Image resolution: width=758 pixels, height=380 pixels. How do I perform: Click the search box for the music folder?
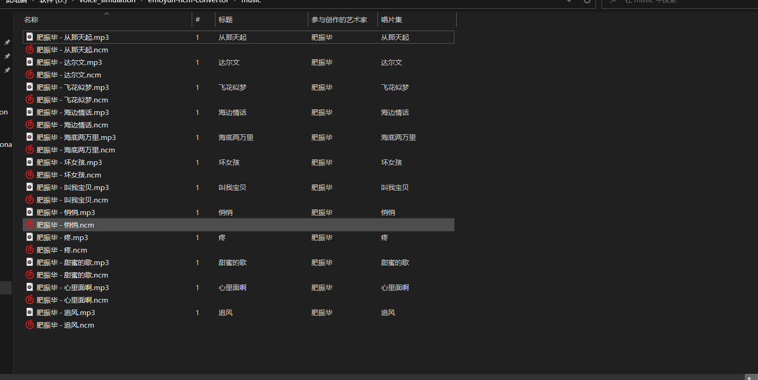point(673,2)
